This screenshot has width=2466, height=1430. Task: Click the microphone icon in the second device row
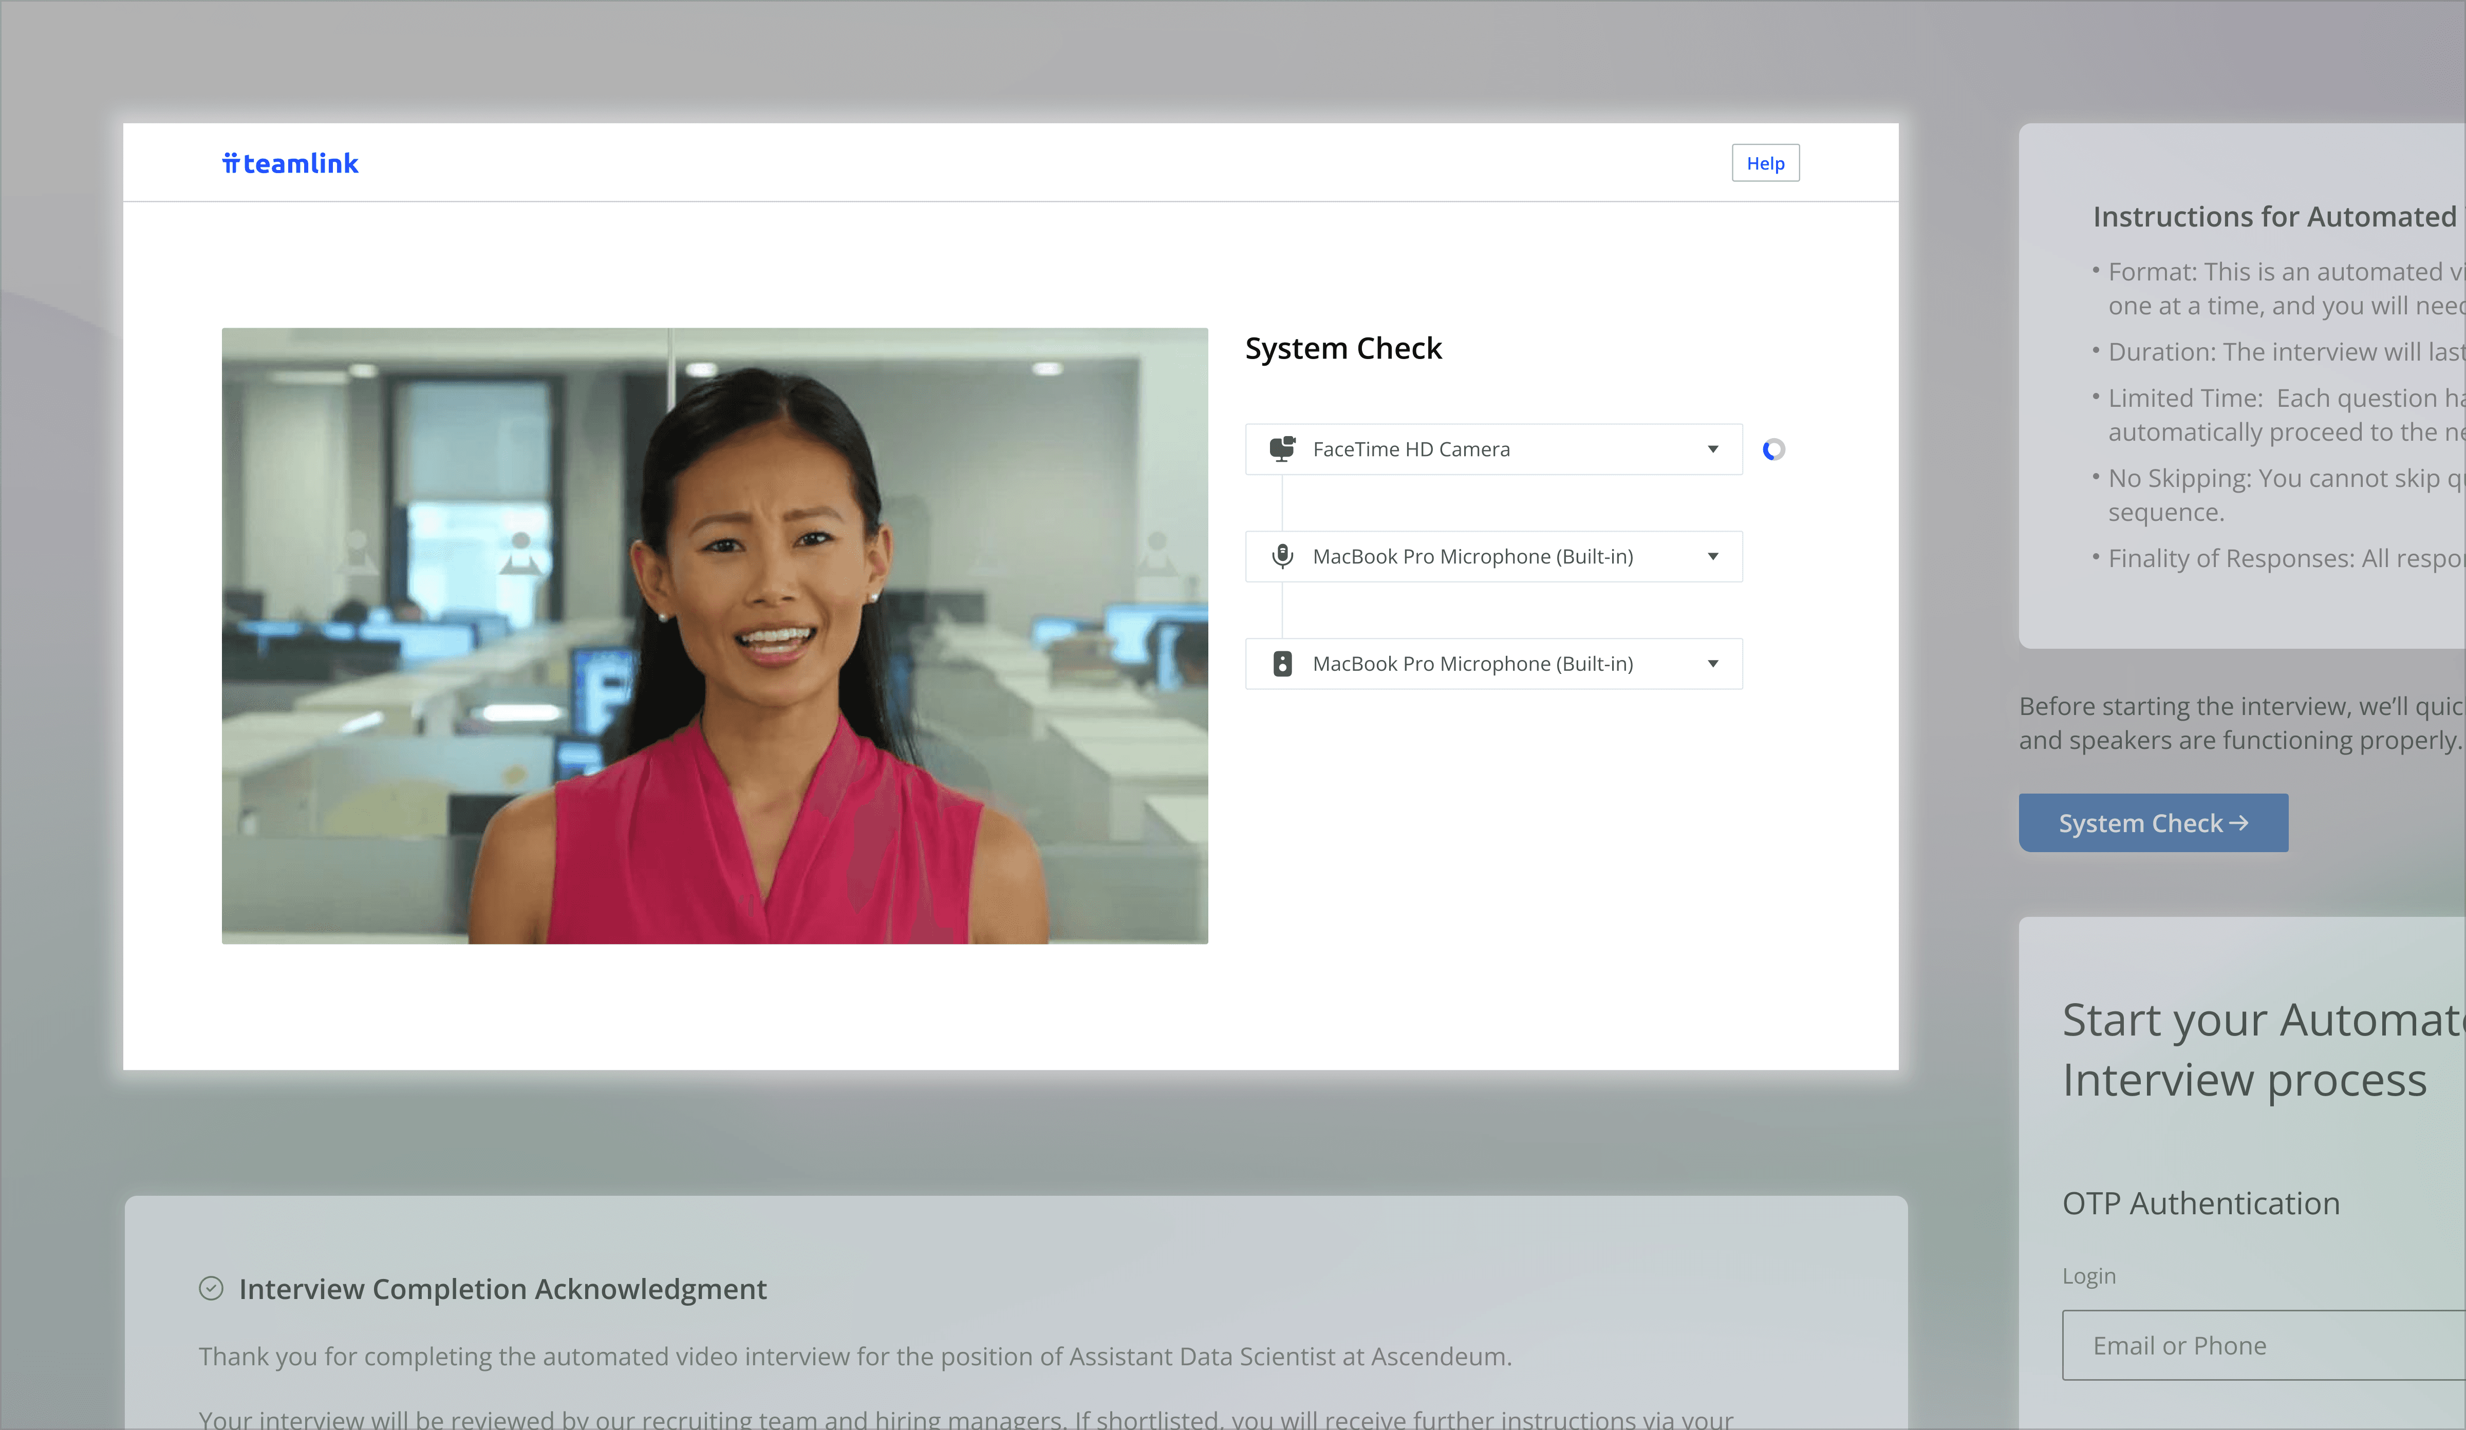[x=1282, y=557]
